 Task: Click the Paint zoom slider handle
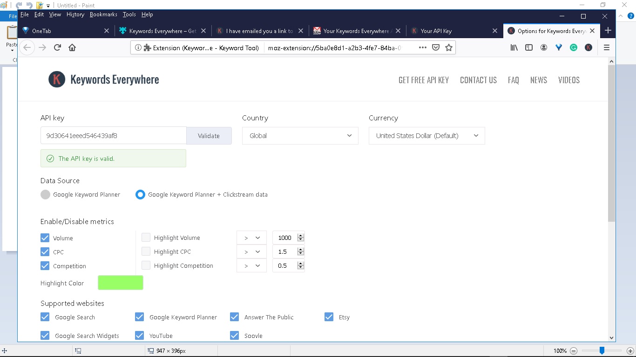pyautogui.click(x=602, y=350)
